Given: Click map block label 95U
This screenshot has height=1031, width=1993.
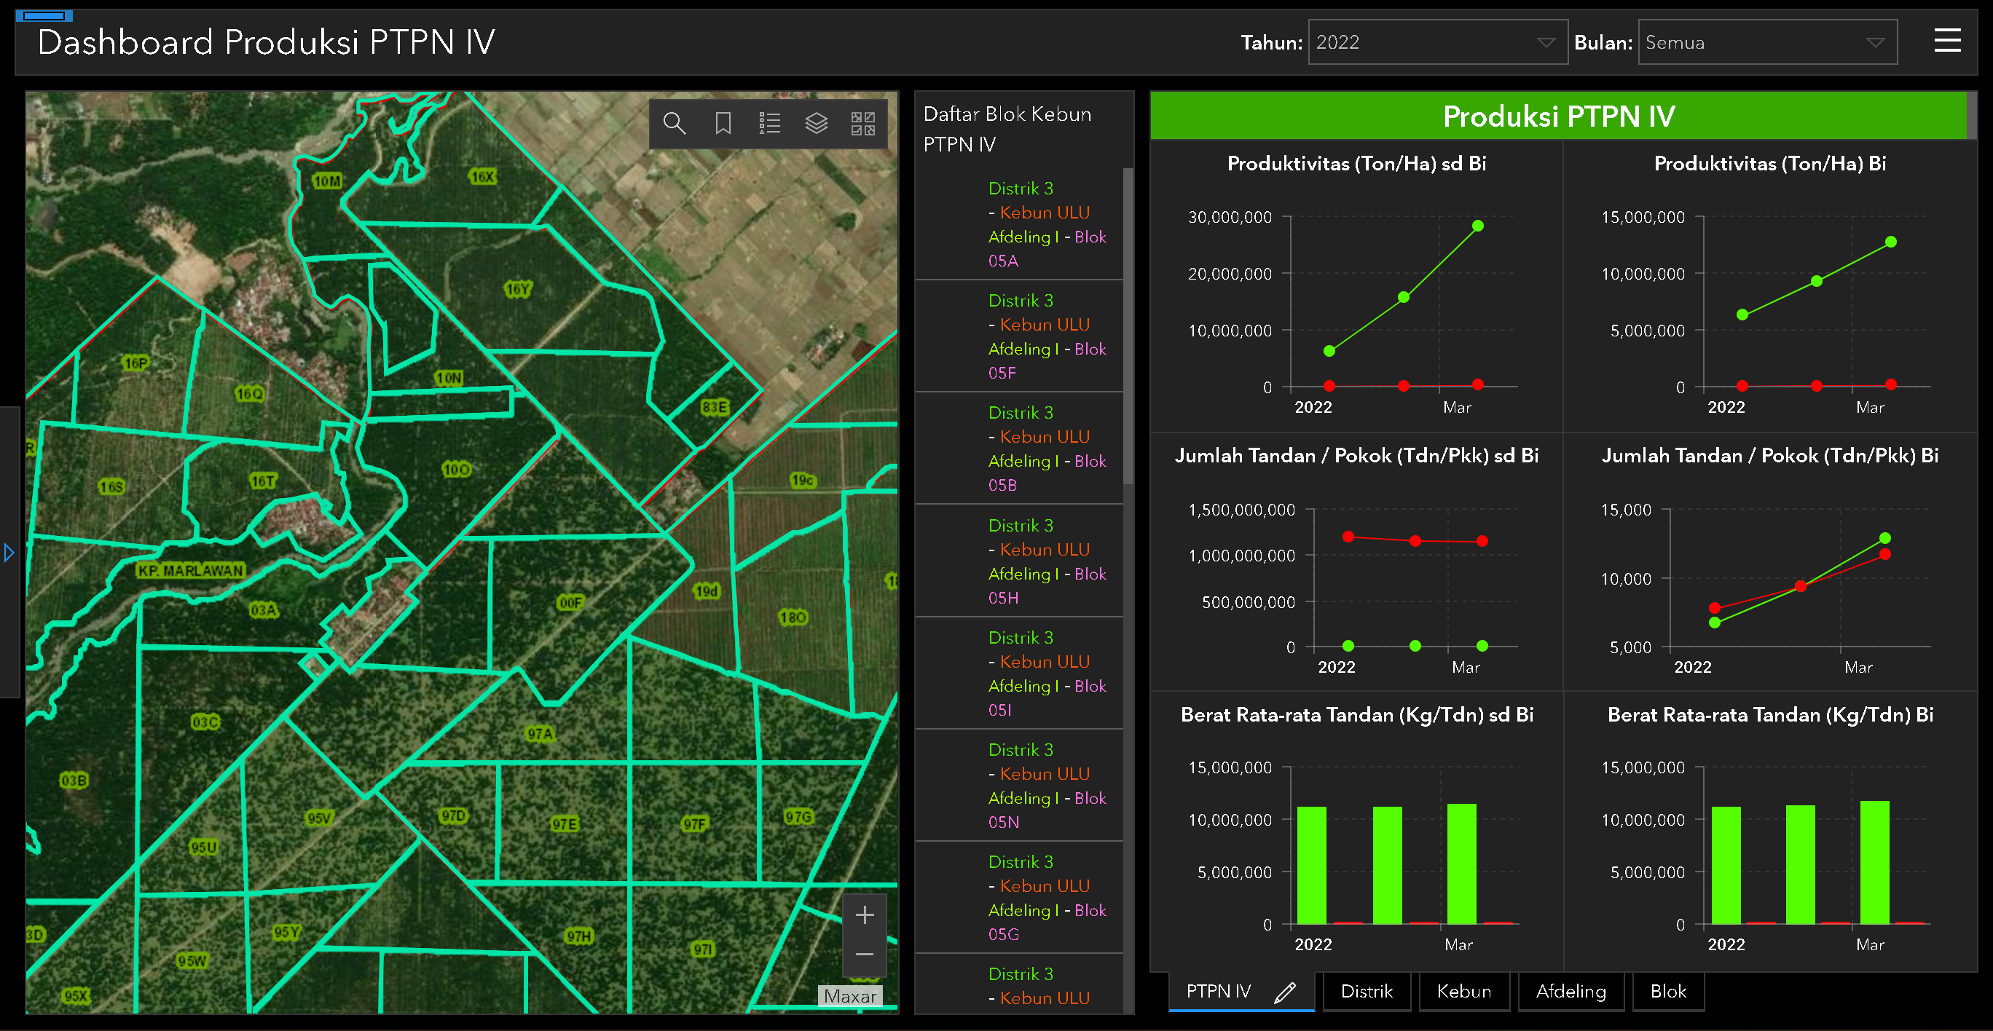Looking at the screenshot, I should (203, 847).
